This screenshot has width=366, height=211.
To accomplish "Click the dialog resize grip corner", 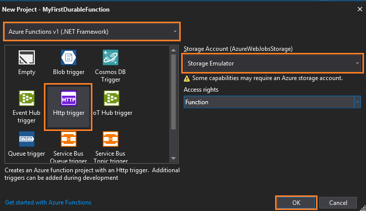I will 363,208.
